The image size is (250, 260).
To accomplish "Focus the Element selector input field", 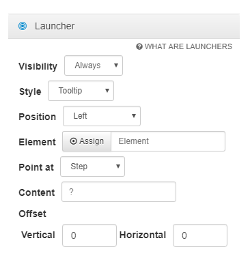I will pyautogui.click(x=168, y=141).
